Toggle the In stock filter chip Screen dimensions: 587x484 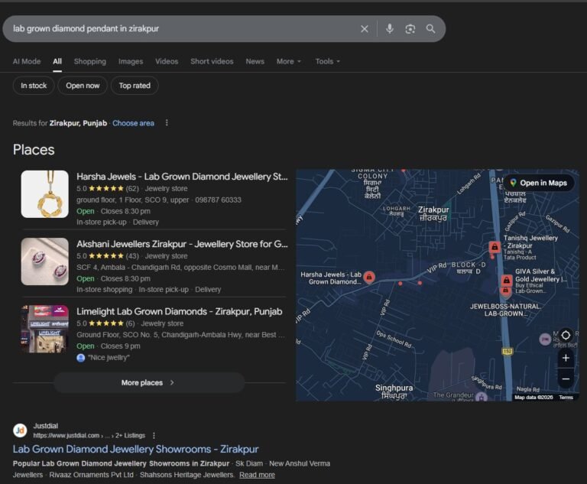point(34,86)
